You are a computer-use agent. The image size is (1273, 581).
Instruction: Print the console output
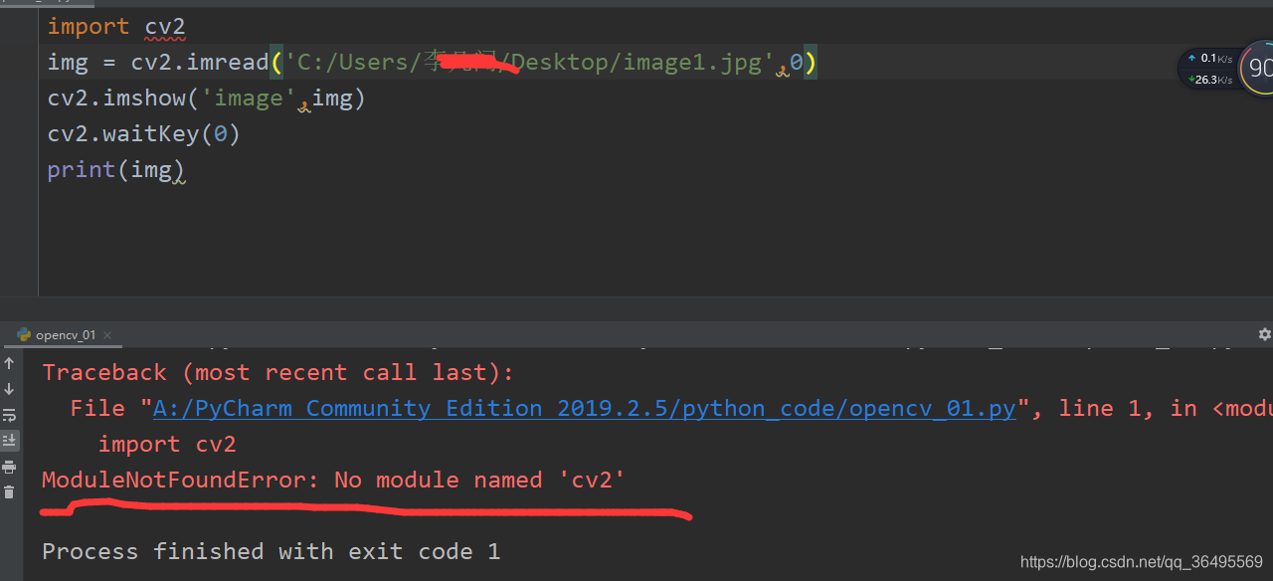point(10,466)
